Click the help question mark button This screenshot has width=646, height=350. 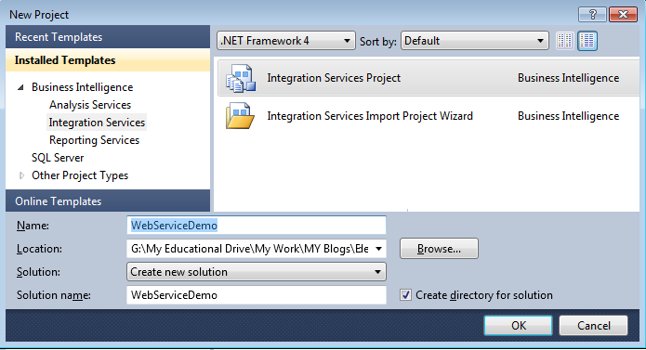click(x=592, y=15)
